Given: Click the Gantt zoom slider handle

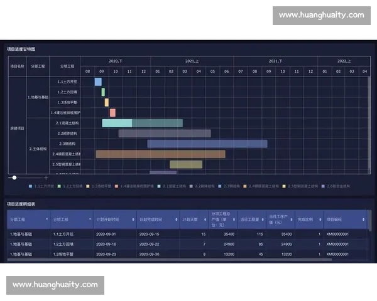Looking at the screenshot, I should tap(14, 178).
